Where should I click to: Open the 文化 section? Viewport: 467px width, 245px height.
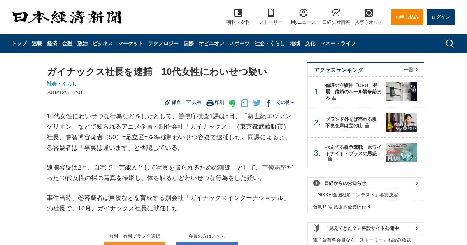(x=310, y=44)
